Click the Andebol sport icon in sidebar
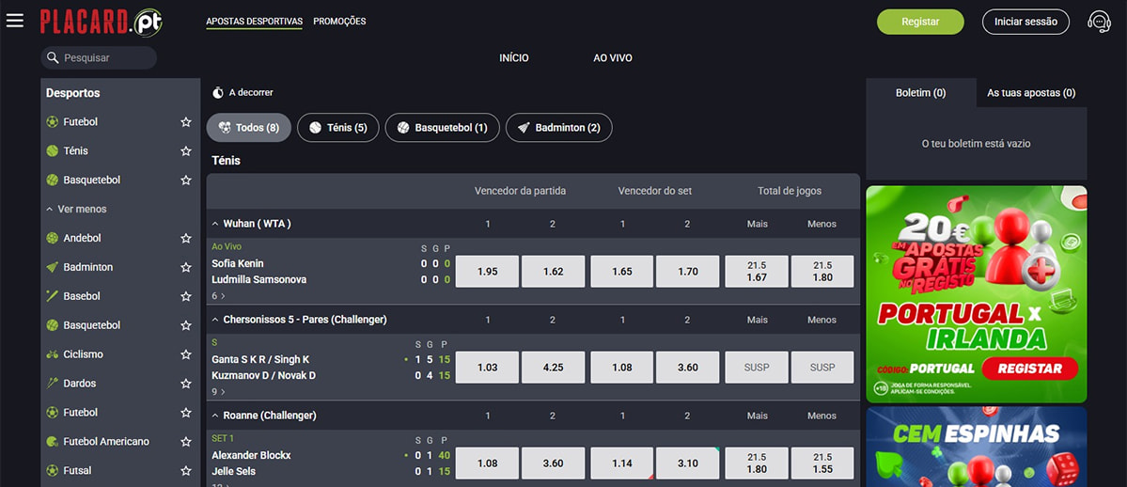The width and height of the screenshot is (1127, 487). pyautogui.click(x=53, y=239)
